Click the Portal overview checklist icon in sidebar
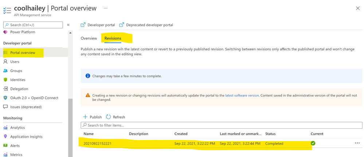This screenshot has width=364, height=157. [x=5, y=53]
